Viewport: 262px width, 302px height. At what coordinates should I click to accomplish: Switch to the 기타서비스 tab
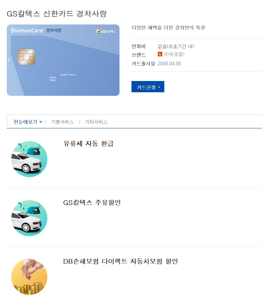pos(95,122)
